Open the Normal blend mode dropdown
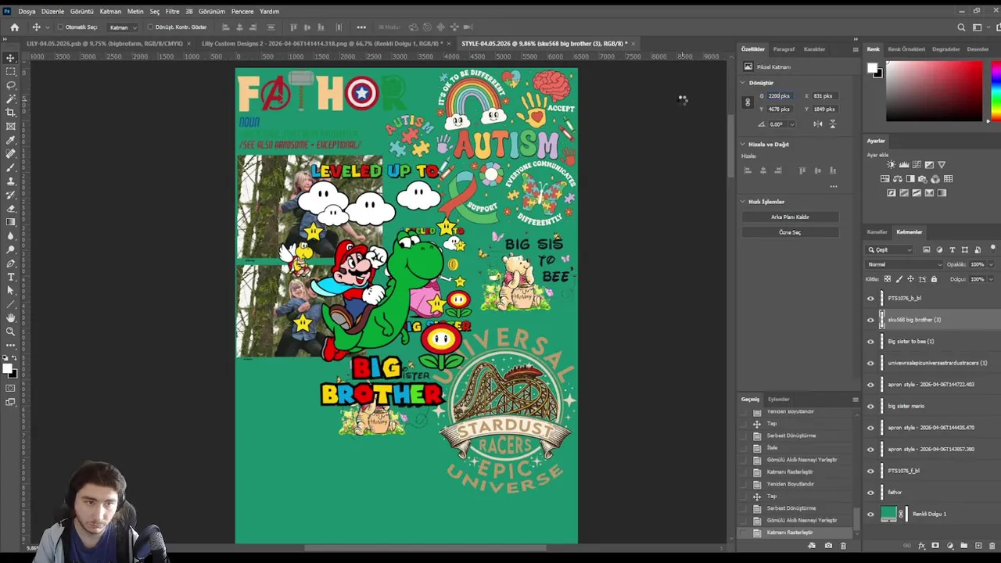 point(904,264)
